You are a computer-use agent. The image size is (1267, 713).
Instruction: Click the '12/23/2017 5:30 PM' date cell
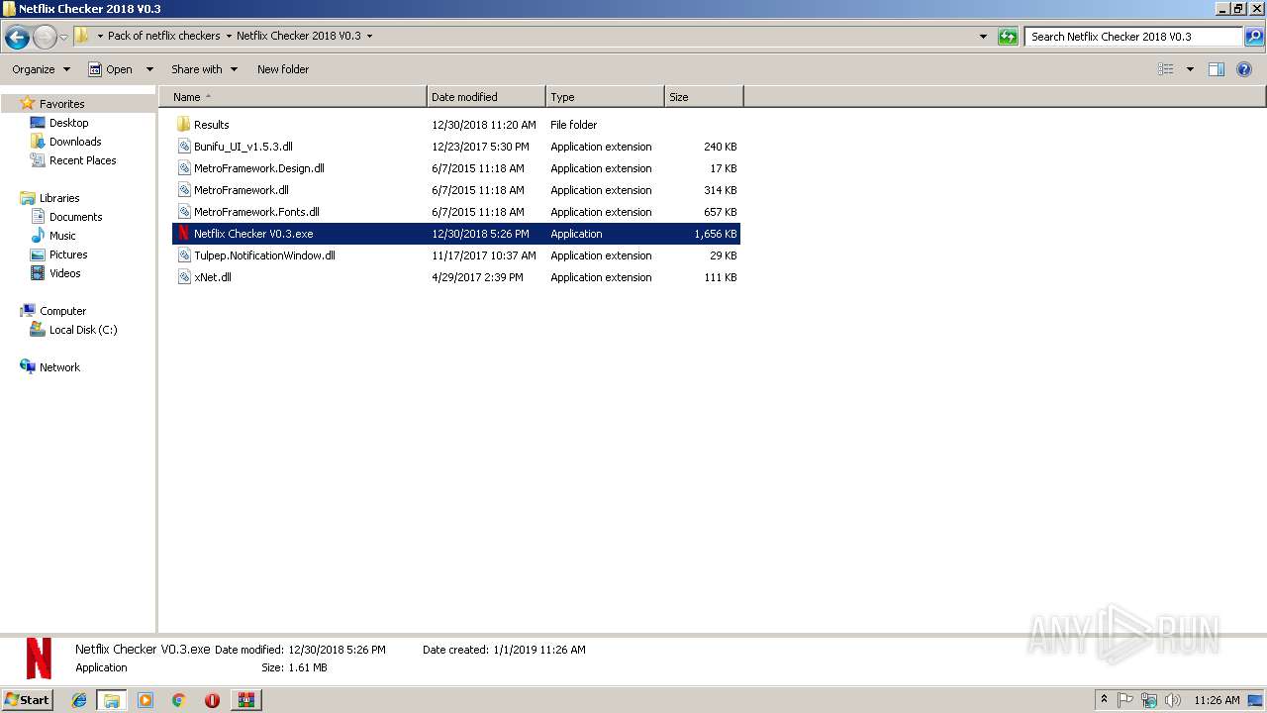click(479, 147)
